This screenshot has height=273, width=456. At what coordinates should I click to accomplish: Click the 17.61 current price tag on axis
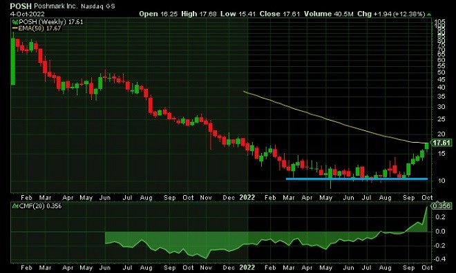[x=441, y=143]
